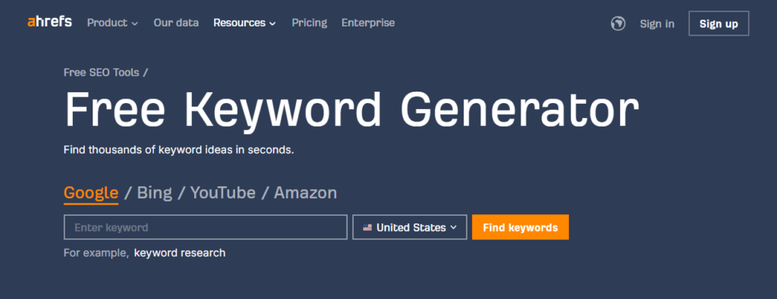Click the Sign up button
This screenshot has width=777, height=299.
click(x=719, y=23)
